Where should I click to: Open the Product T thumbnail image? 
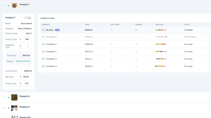[x=14, y=6]
